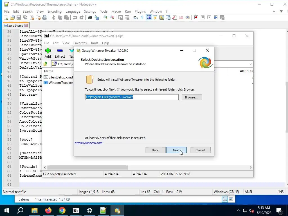Click the Document Map toolbar icon
The height and width of the screenshot is (216, 288).
pyautogui.click(x=162, y=17)
